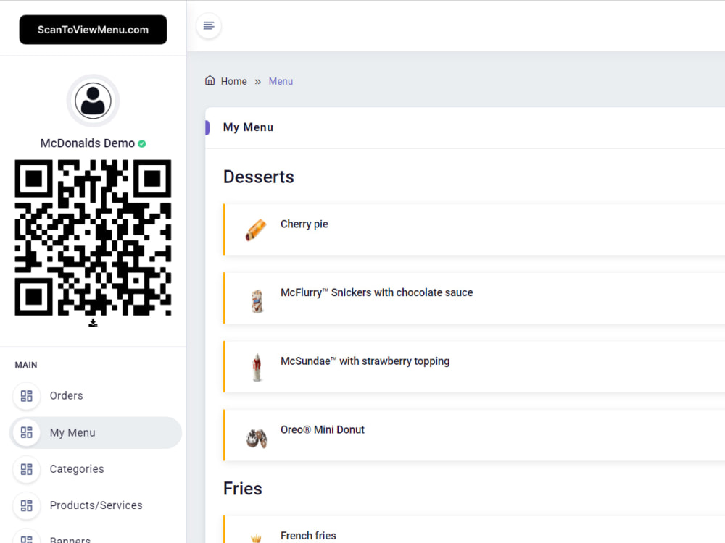725x543 pixels.
Task: Click the Fries category heading
Action: 243,489
